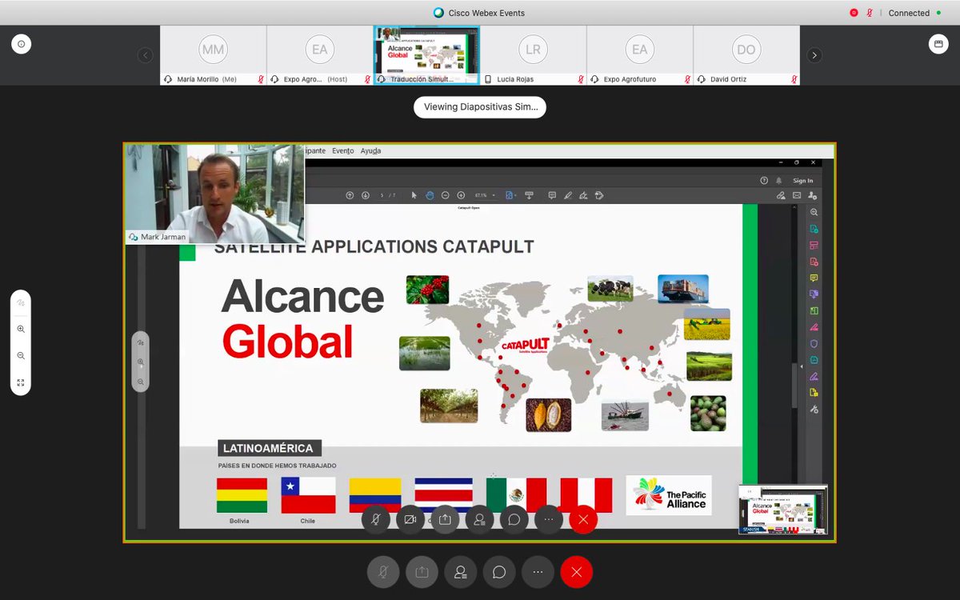The height and width of the screenshot is (600, 960).
Task: Click the bottom bar unmute microphone button
Action: 382,572
